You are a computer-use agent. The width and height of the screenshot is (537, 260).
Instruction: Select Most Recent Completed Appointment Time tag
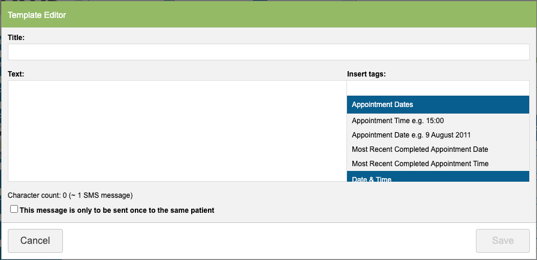click(420, 164)
